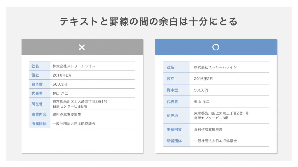Select 梶山 洋二 in the left table
The height and width of the screenshot is (167, 298).
click(x=60, y=93)
